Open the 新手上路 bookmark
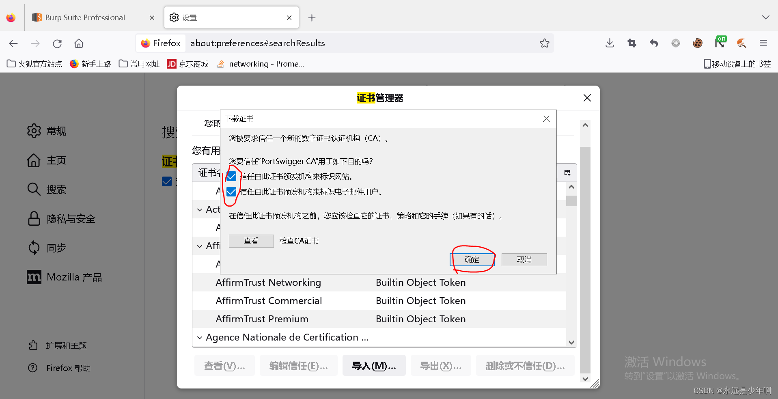778x399 pixels. pos(90,64)
